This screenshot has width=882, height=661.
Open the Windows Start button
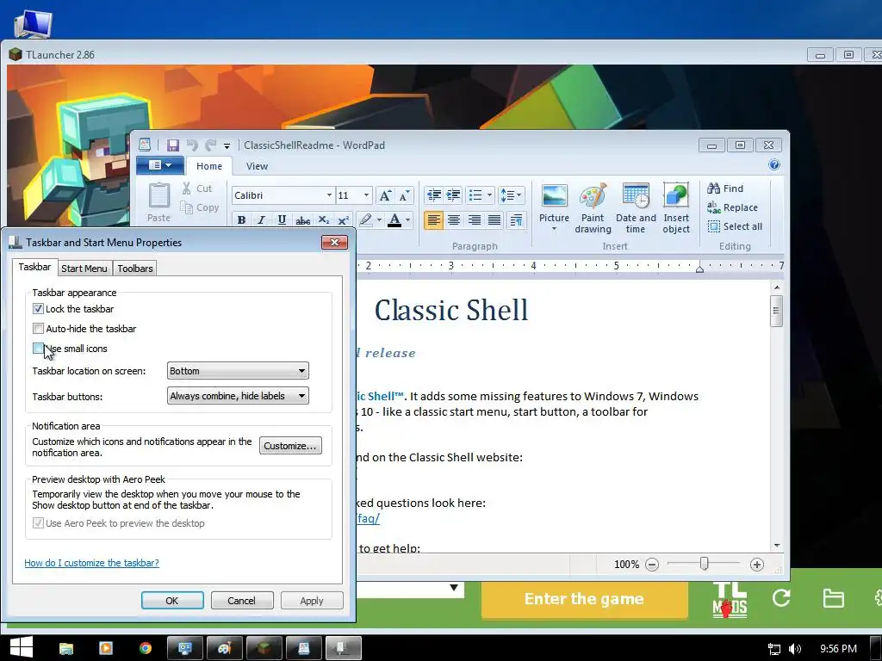pyautogui.click(x=22, y=648)
